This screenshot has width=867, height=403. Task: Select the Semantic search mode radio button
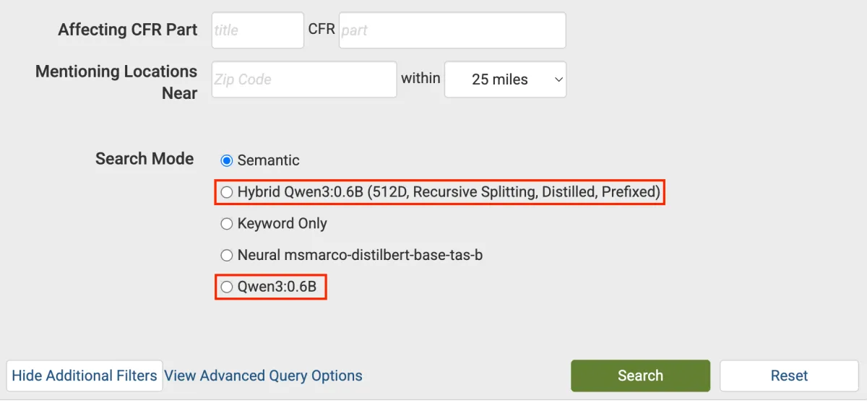(227, 160)
